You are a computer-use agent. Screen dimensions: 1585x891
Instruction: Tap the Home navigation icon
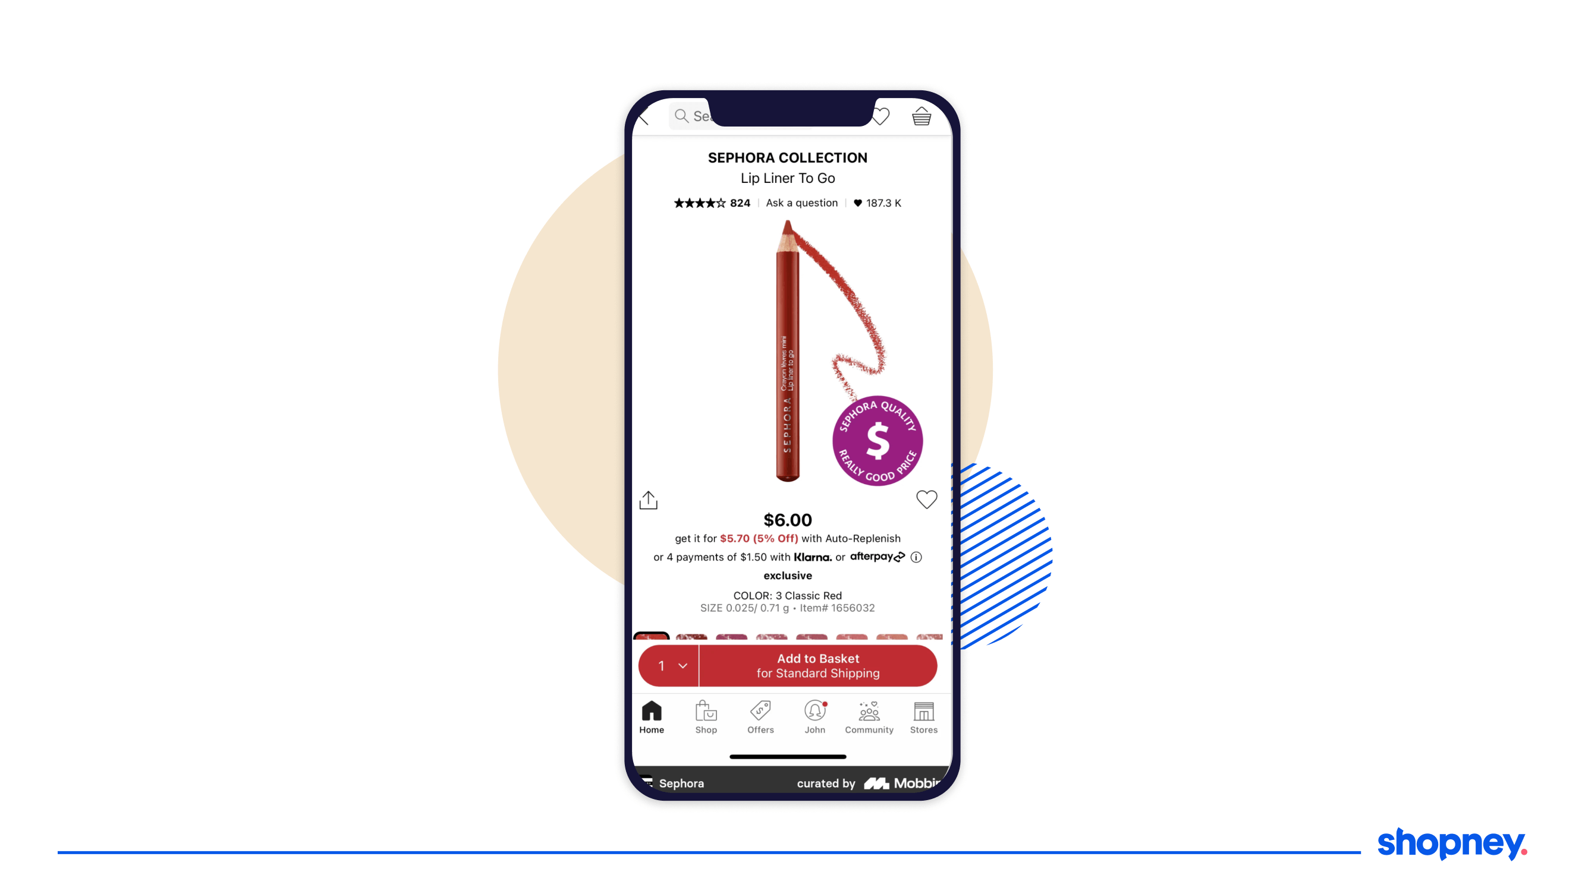click(x=651, y=713)
